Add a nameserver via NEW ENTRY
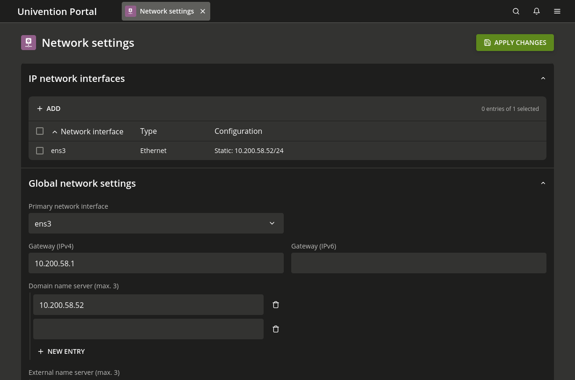575x380 pixels. tap(61, 351)
